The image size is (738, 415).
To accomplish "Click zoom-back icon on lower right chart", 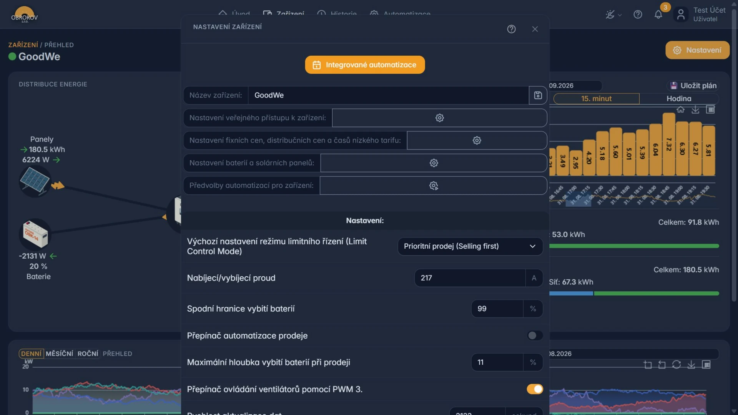I will click(x=662, y=365).
